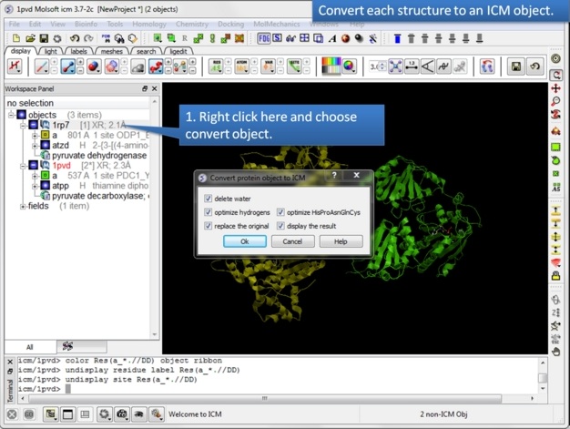Click the terminal command input line
This screenshot has height=429, width=570.
(273, 389)
